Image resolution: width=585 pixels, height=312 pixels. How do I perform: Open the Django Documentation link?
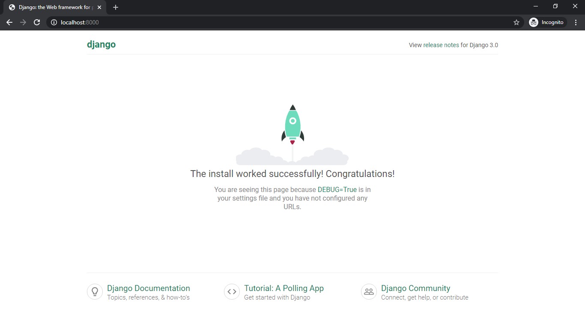tap(149, 288)
